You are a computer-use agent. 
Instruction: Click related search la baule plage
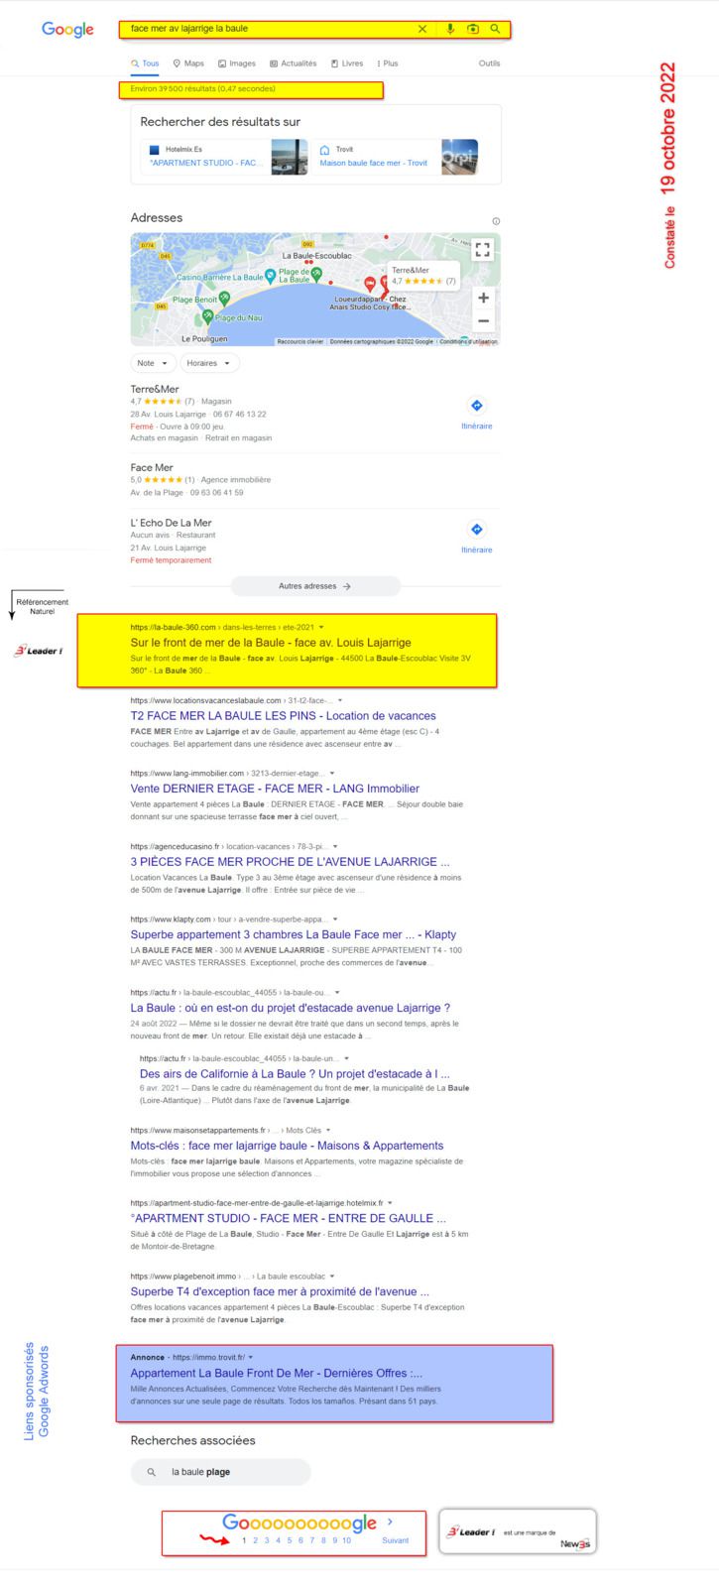[x=221, y=1472]
